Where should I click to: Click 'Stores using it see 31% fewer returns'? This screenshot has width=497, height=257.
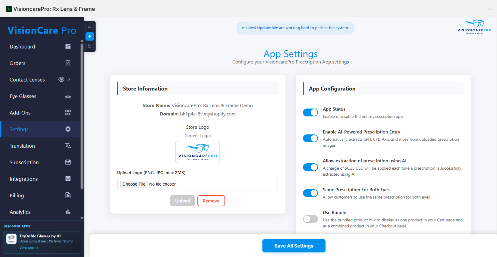pos(46,241)
